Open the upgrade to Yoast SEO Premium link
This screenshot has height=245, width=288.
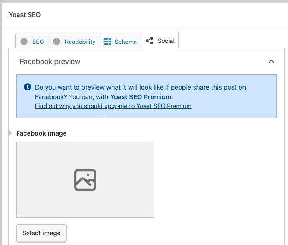[113, 106]
